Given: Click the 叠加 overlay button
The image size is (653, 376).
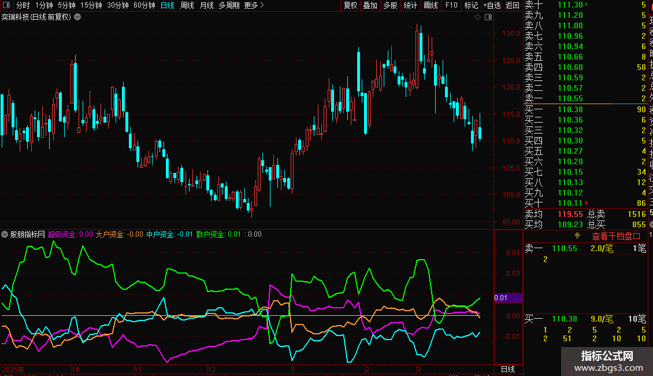Looking at the screenshot, I should 370,5.
